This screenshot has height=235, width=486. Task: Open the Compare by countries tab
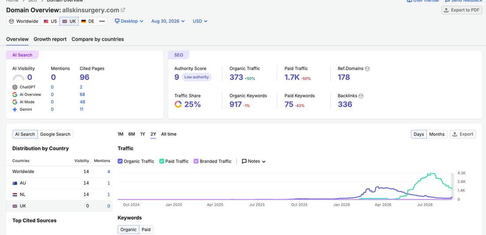[98, 39]
